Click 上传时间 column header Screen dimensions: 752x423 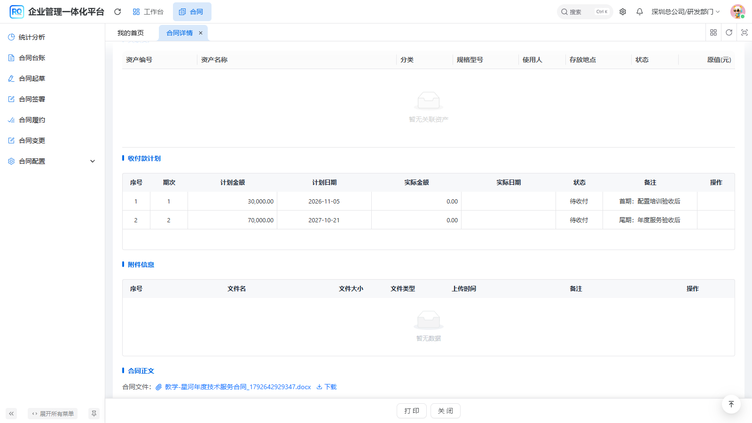(x=464, y=289)
